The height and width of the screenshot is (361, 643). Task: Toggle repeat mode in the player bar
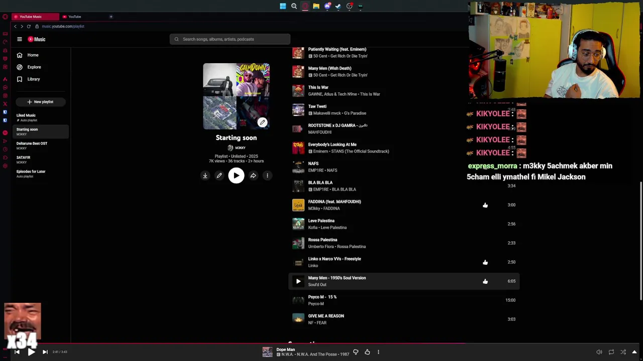tap(611, 352)
